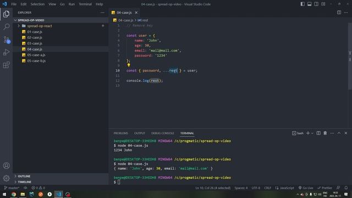
Task: Split the editor to the right
Action: (339, 13)
